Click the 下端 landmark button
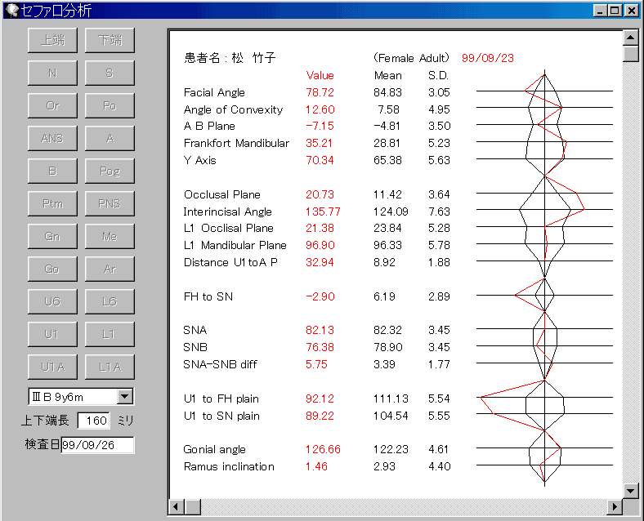Image resolution: width=644 pixels, height=521 pixels. (x=110, y=40)
